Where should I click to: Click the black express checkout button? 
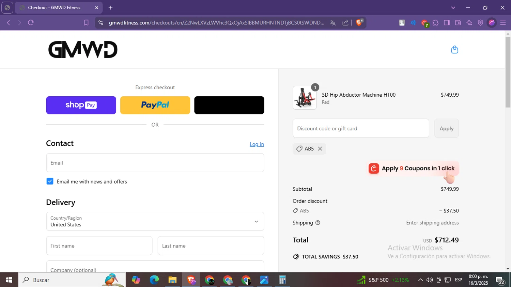point(229,105)
